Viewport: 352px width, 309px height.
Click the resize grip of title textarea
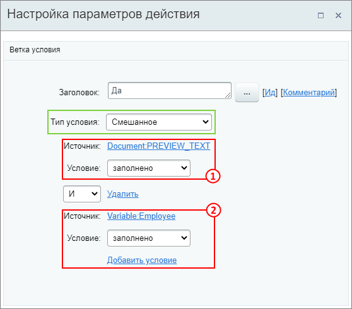[228, 95]
